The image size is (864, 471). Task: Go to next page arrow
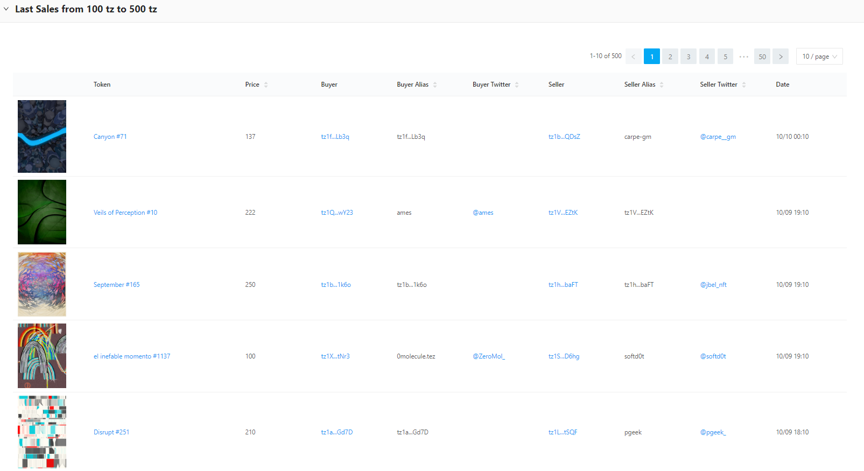coord(780,57)
